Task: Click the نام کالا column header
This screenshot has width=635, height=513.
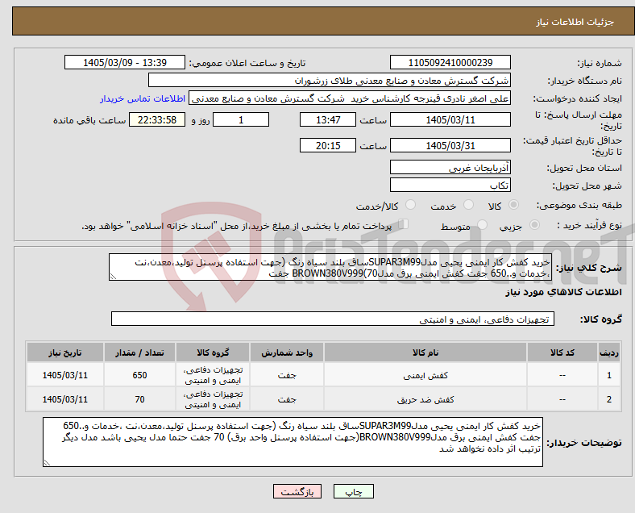Action: pyautogui.click(x=425, y=352)
